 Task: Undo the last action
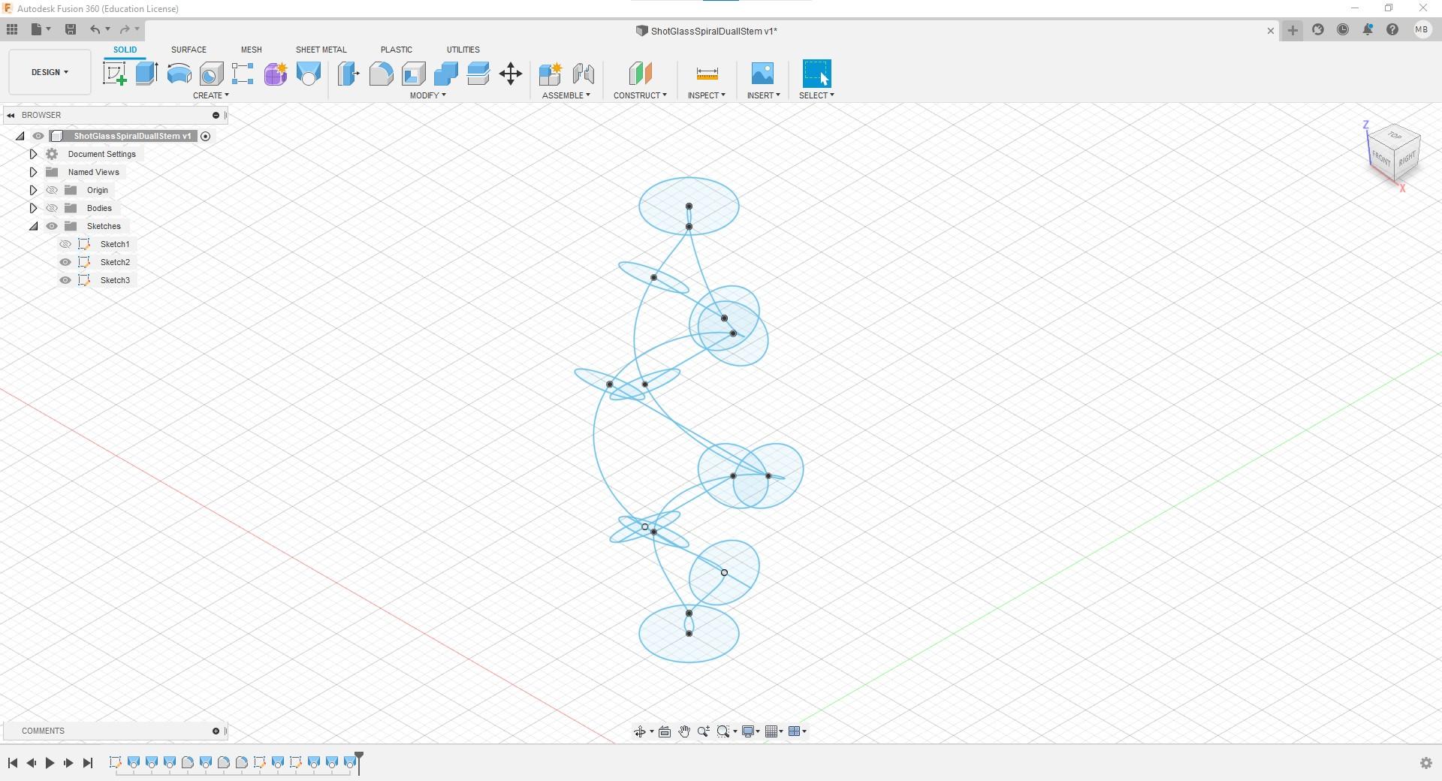click(x=95, y=29)
